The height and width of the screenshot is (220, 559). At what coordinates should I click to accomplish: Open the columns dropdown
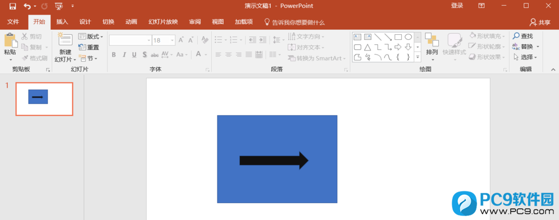[x=275, y=55]
